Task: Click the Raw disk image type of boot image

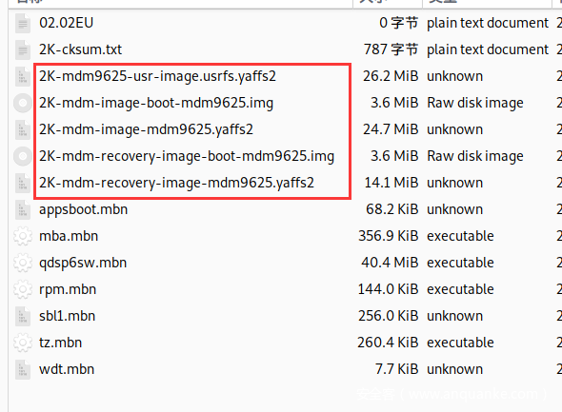Action: click(475, 103)
